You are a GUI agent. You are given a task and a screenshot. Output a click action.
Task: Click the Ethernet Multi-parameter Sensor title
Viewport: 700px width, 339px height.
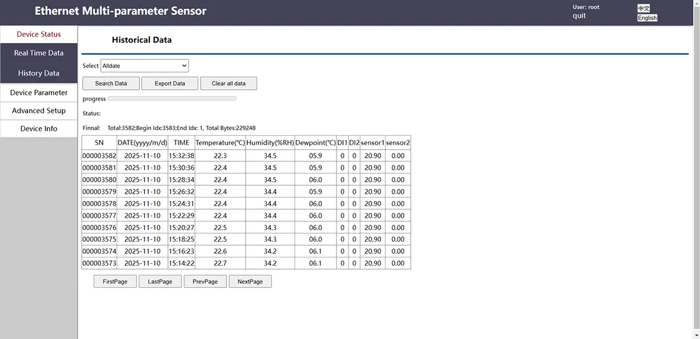pos(121,11)
